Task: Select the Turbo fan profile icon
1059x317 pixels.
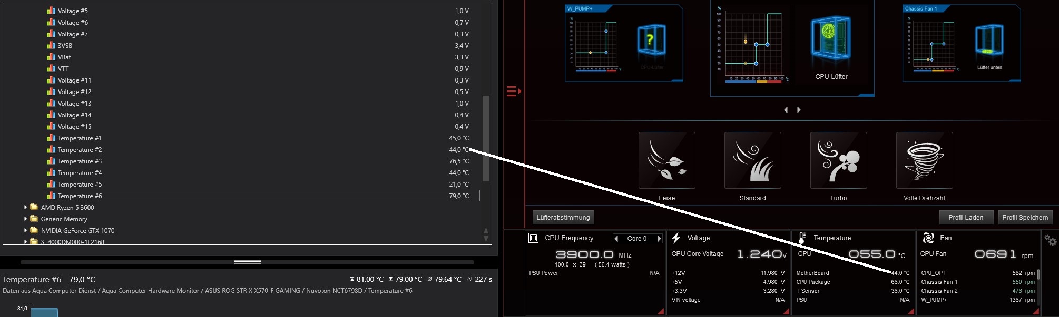Action: pyautogui.click(x=838, y=160)
